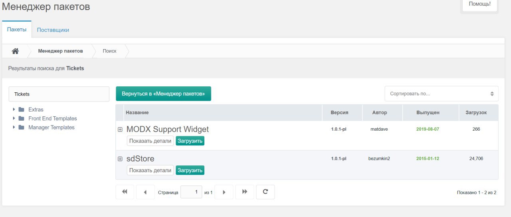Sort by the Версия column header

(342, 113)
